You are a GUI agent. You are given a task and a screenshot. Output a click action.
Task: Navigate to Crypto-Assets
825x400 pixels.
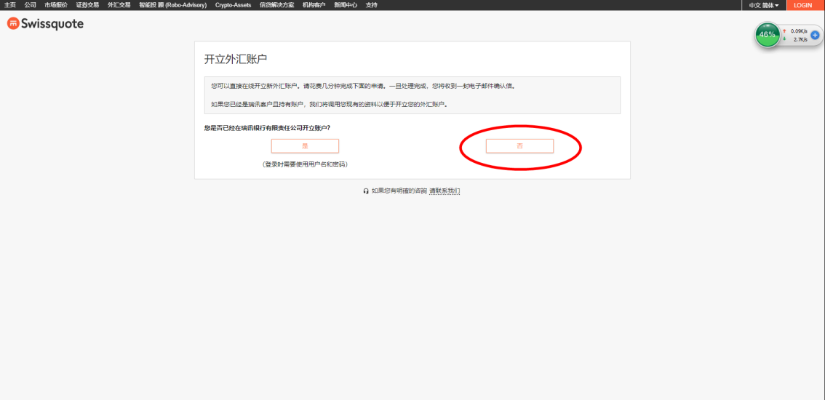233,5
